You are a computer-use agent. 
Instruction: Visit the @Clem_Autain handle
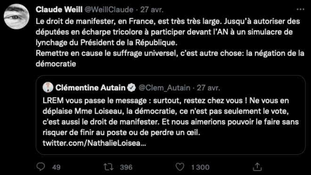[164, 88]
